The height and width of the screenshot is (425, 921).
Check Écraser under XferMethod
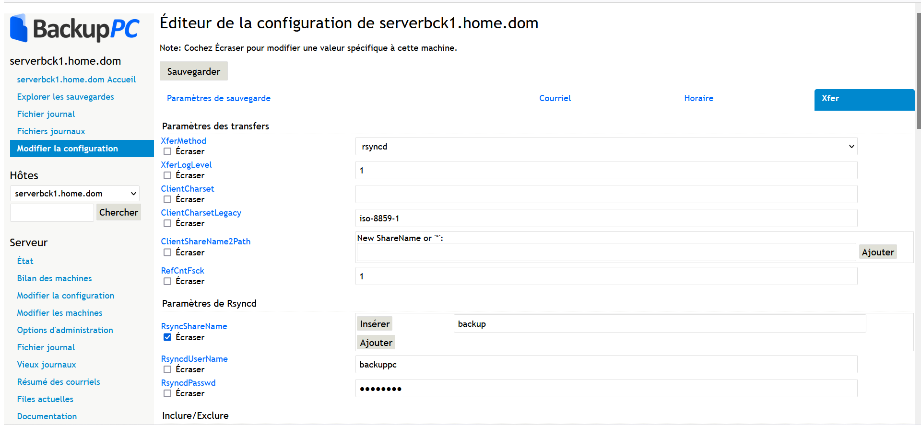(167, 151)
